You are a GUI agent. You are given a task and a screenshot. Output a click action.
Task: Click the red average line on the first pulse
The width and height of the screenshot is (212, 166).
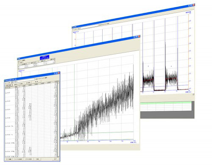148,80
